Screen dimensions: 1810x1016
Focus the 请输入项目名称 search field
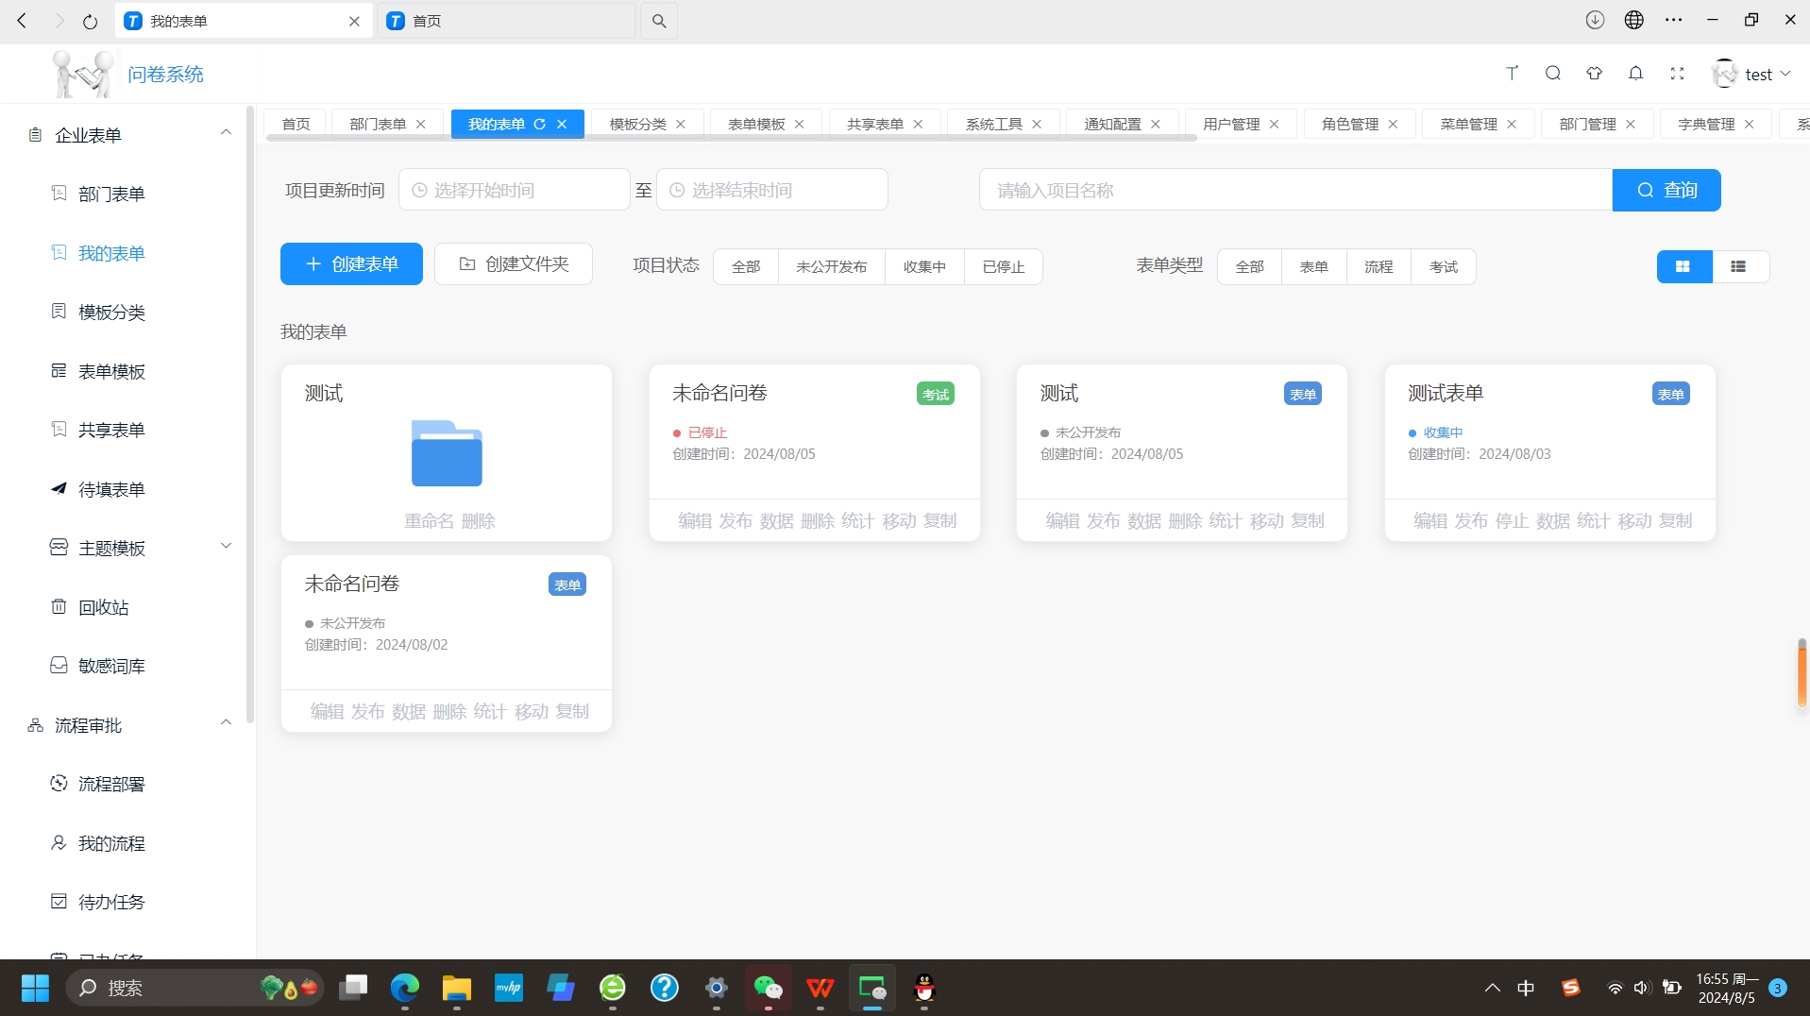pos(1295,190)
